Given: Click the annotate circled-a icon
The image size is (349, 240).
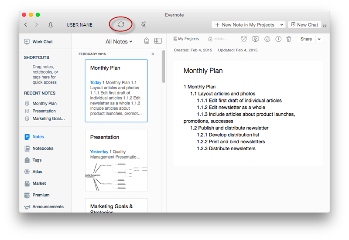Looking at the screenshot, I should [267, 39].
